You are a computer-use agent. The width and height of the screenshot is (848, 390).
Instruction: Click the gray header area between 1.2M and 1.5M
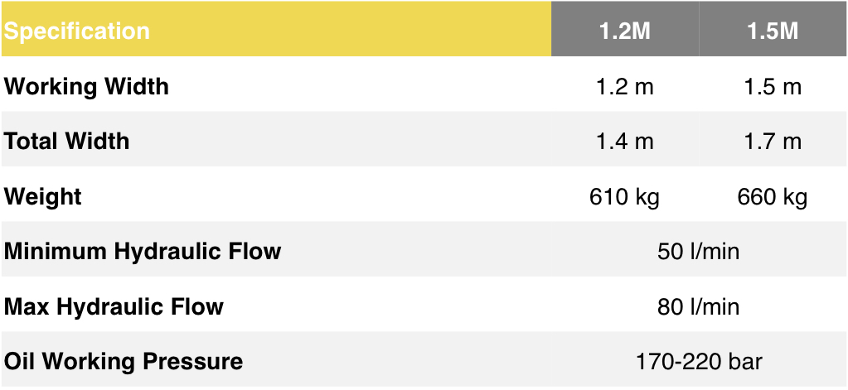click(x=699, y=31)
